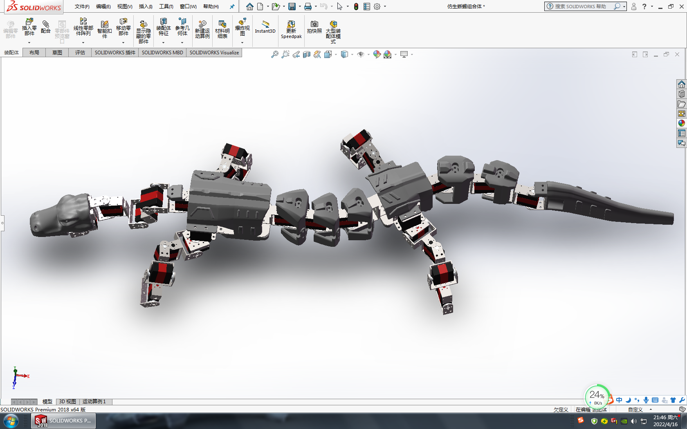Switch to the 评估 tab
687x429 pixels.
click(80, 53)
